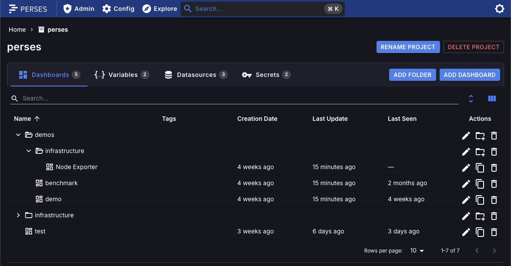Add subfolder in expanded infrastructure folder

pyautogui.click(x=480, y=151)
